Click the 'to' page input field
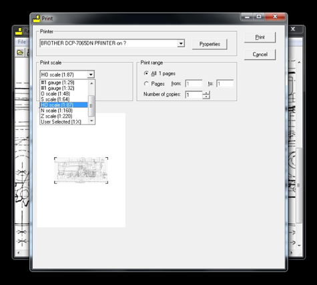Viewport: 317px width, 285px height. pyautogui.click(x=225, y=84)
